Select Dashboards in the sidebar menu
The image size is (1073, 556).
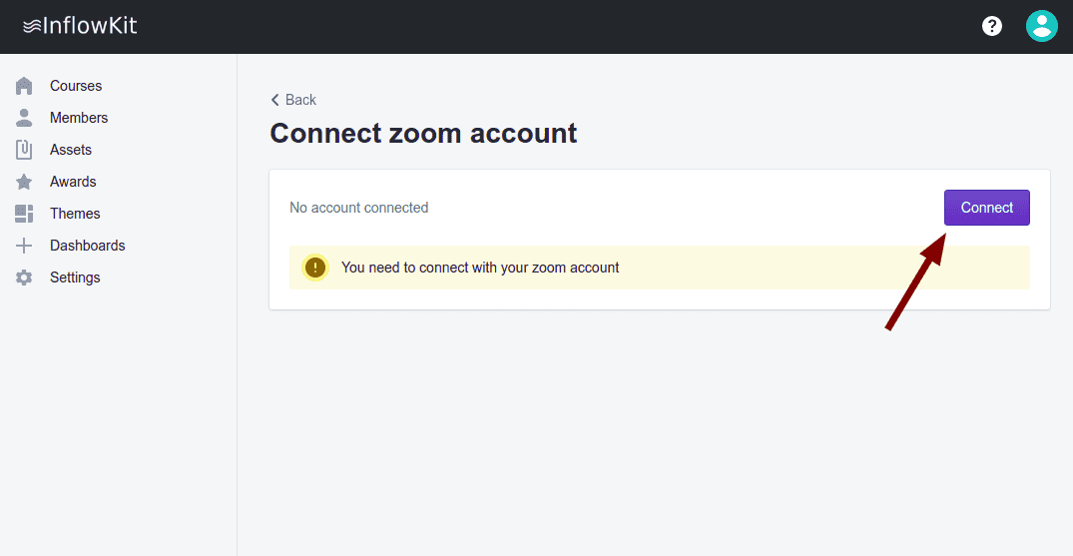pyautogui.click(x=88, y=246)
